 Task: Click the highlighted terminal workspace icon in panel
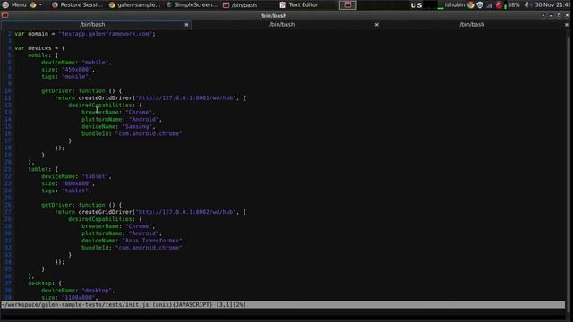(347, 4)
